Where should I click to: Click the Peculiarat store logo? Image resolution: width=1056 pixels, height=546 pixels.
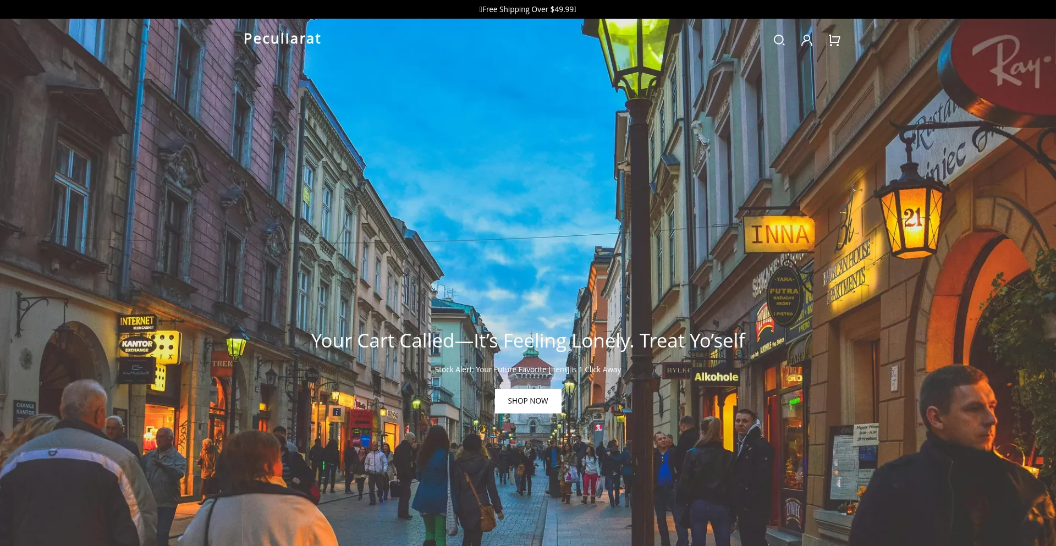click(282, 38)
